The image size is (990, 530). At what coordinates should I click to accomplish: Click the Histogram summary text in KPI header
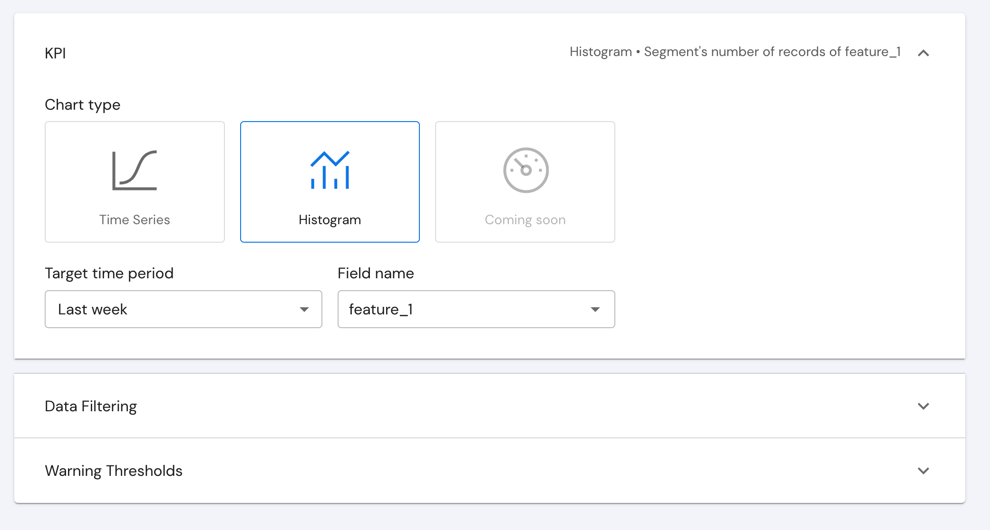point(735,52)
